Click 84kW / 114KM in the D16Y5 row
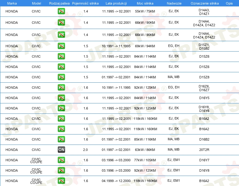239x186 pixels. (x=145, y=98)
